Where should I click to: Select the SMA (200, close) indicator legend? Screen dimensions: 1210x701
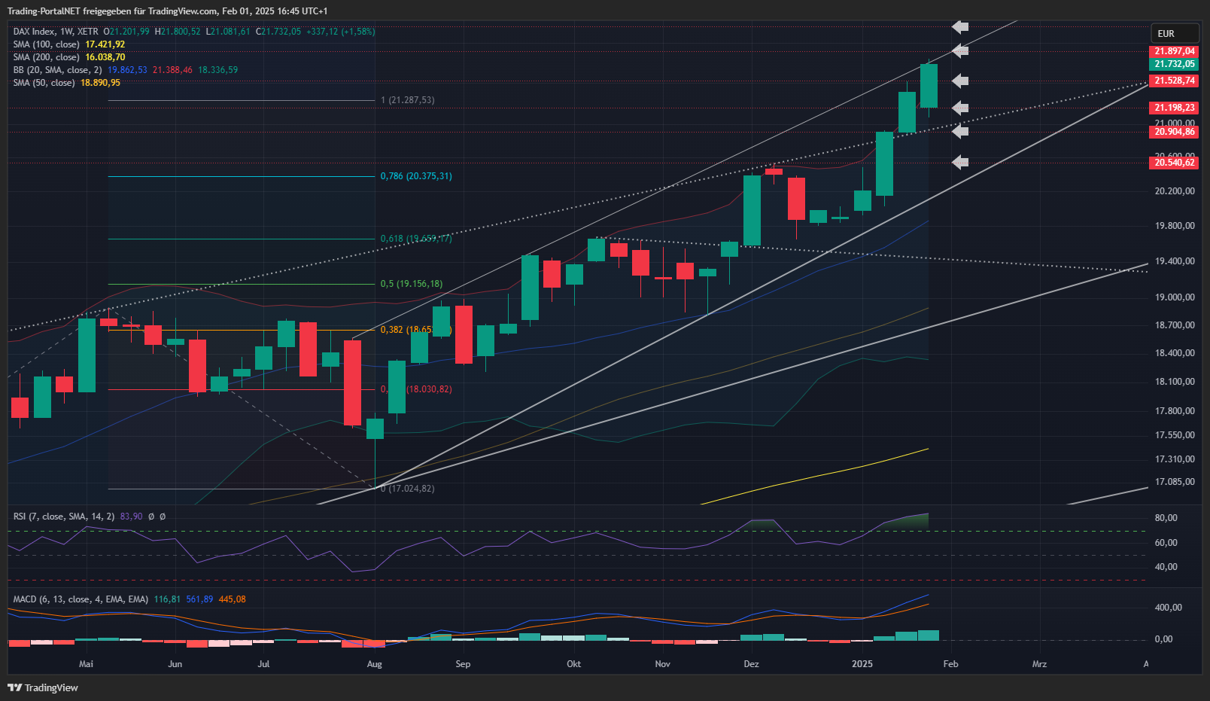46,57
